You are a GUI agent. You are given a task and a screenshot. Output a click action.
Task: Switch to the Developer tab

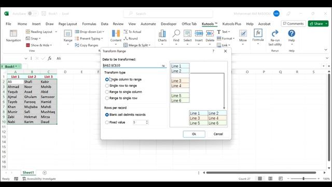click(x=169, y=24)
